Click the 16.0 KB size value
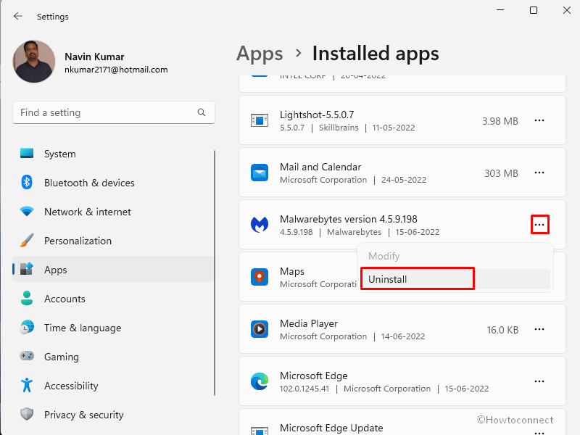 502,330
